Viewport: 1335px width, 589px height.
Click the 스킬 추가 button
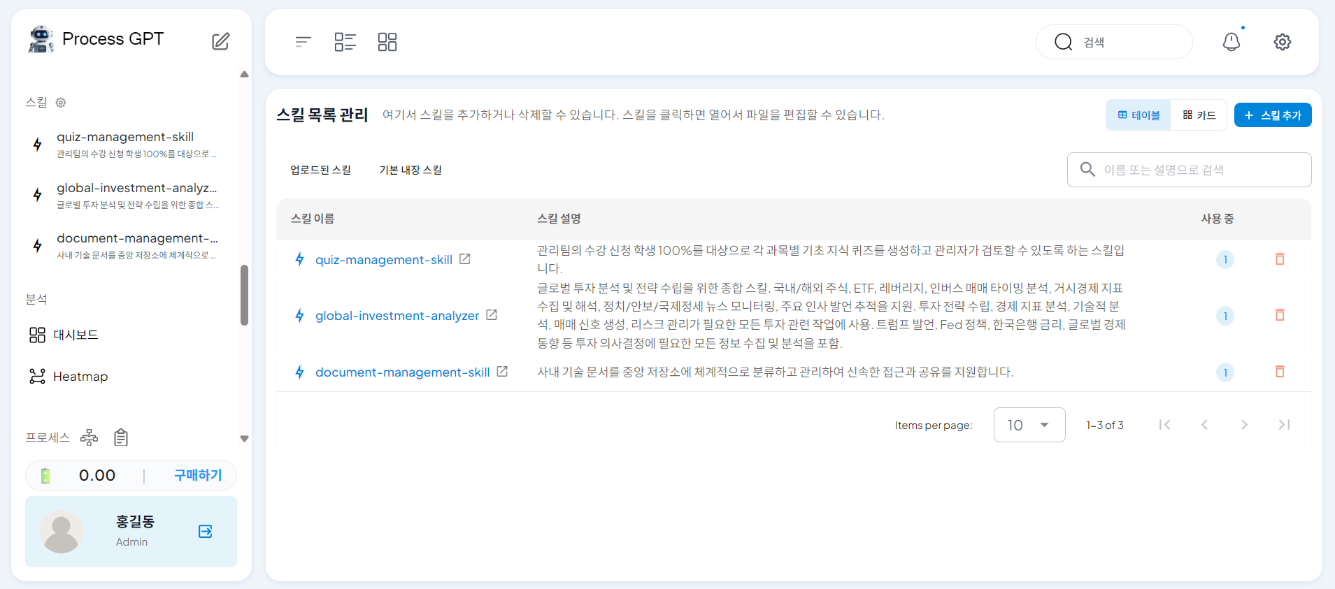(x=1273, y=115)
